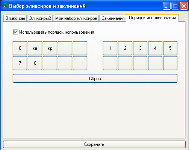Select button 1 in the right grid
This screenshot has width=189, height=150.
(x=110, y=48)
